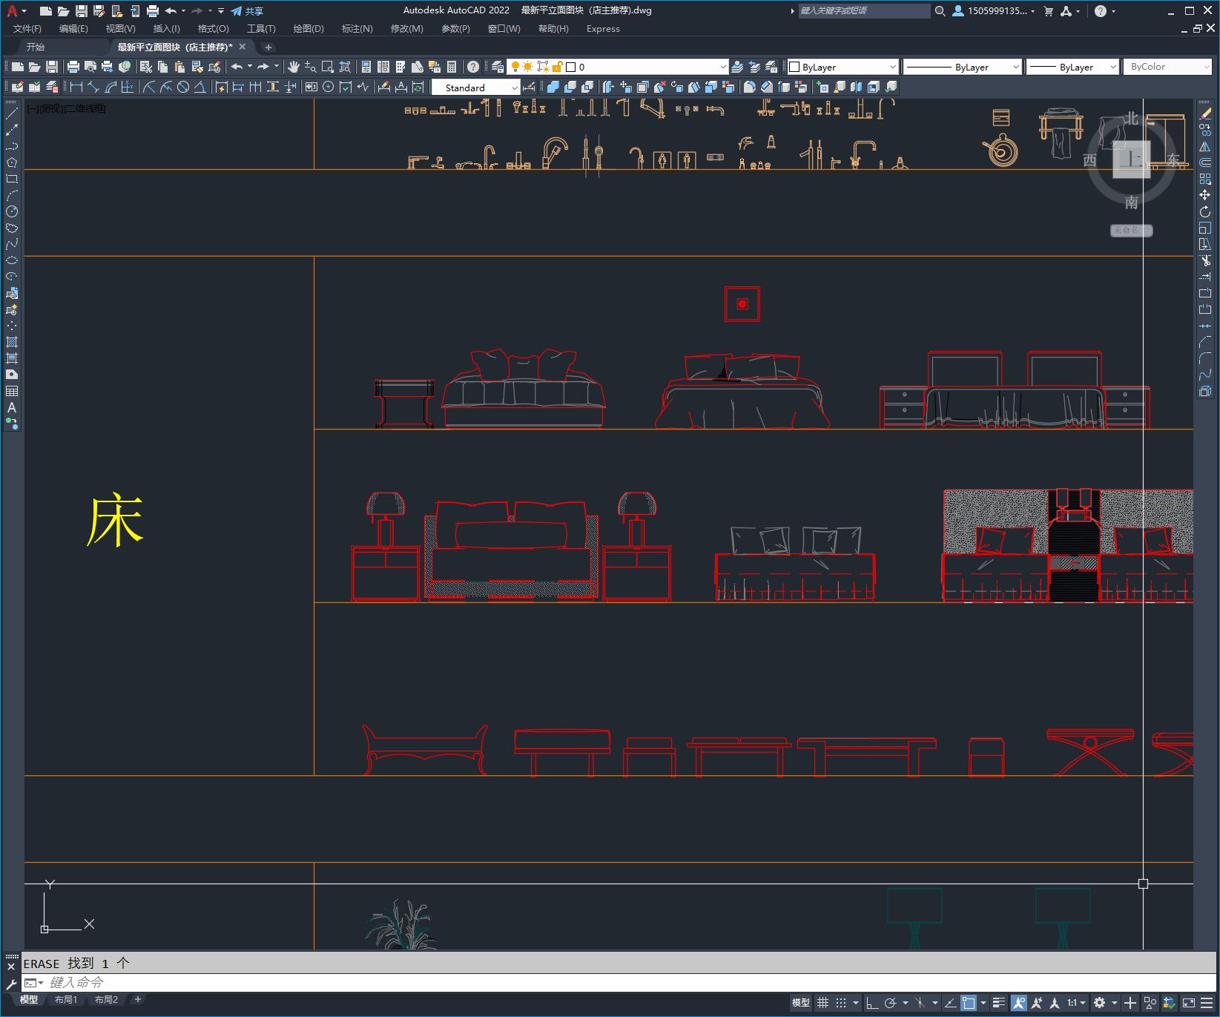This screenshot has width=1220, height=1017.
Task: Select the Erase tool in Modify toolbar
Action: (x=1205, y=113)
